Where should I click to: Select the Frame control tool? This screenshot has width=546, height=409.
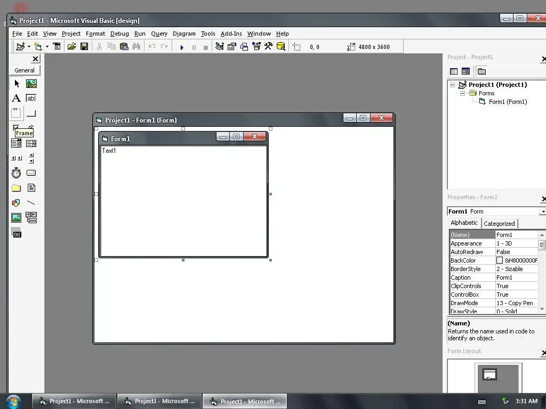pyautogui.click(x=17, y=113)
